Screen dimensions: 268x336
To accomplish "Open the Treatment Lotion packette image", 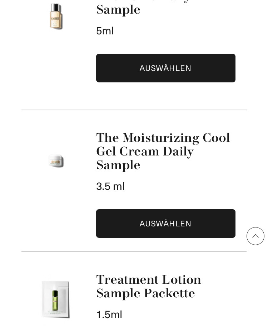I will pyautogui.click(x=56, y=299).
